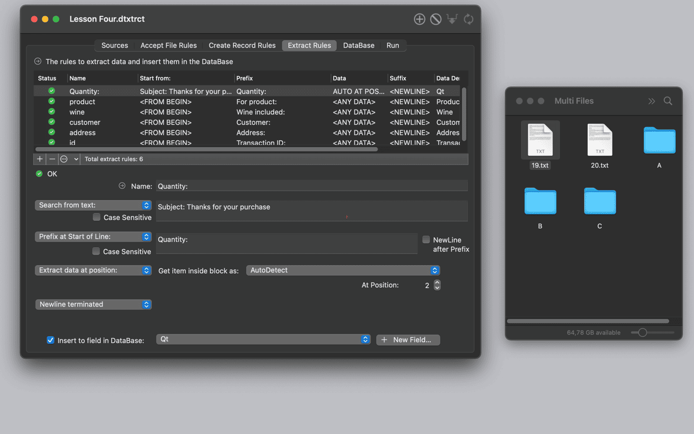
Task: Expand the Newline terminated dropdown
Action: (x=93, y=304)
